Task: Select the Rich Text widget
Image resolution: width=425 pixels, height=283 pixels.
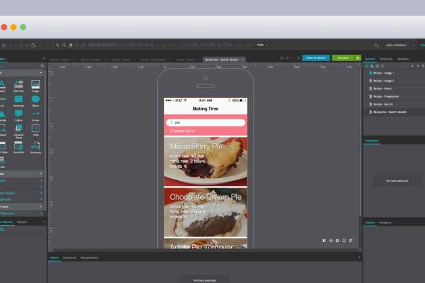Action: tap(19, 86)
